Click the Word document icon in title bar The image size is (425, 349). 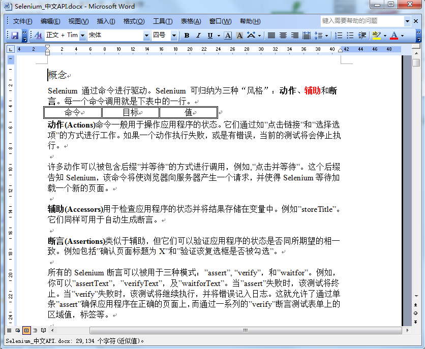(x=8, y=6)
